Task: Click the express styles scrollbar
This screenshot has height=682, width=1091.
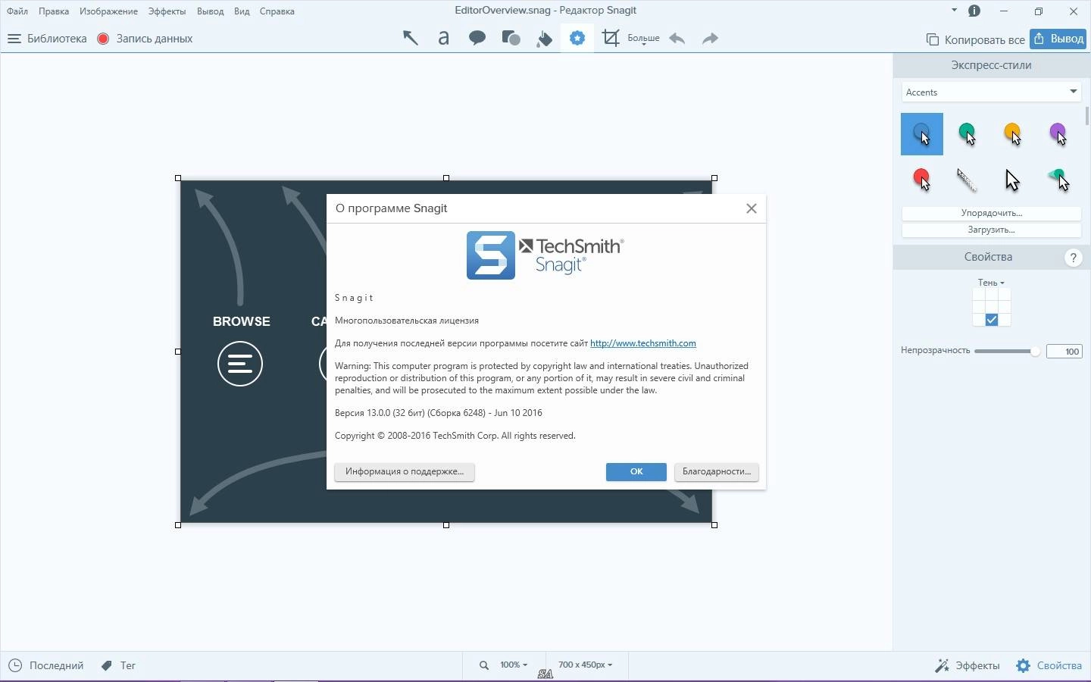Action: [1087, 116]
